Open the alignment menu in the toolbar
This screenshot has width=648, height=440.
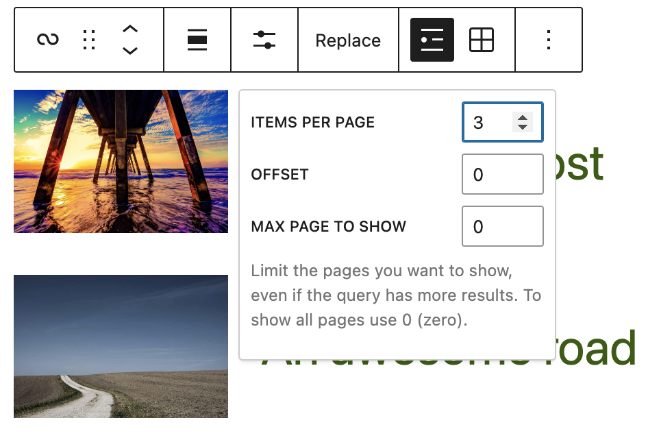click(x=197, y=40)
